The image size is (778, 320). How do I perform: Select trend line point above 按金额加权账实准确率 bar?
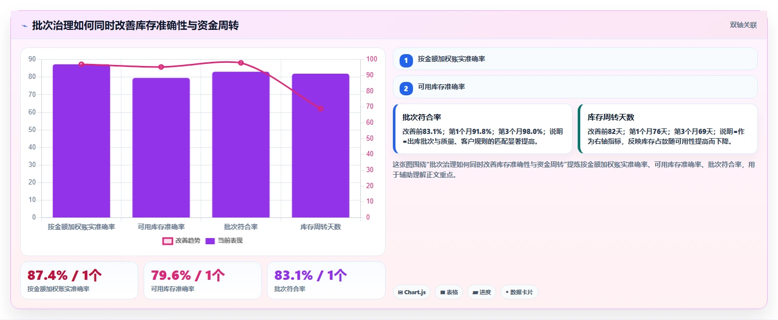pos(81,64)
